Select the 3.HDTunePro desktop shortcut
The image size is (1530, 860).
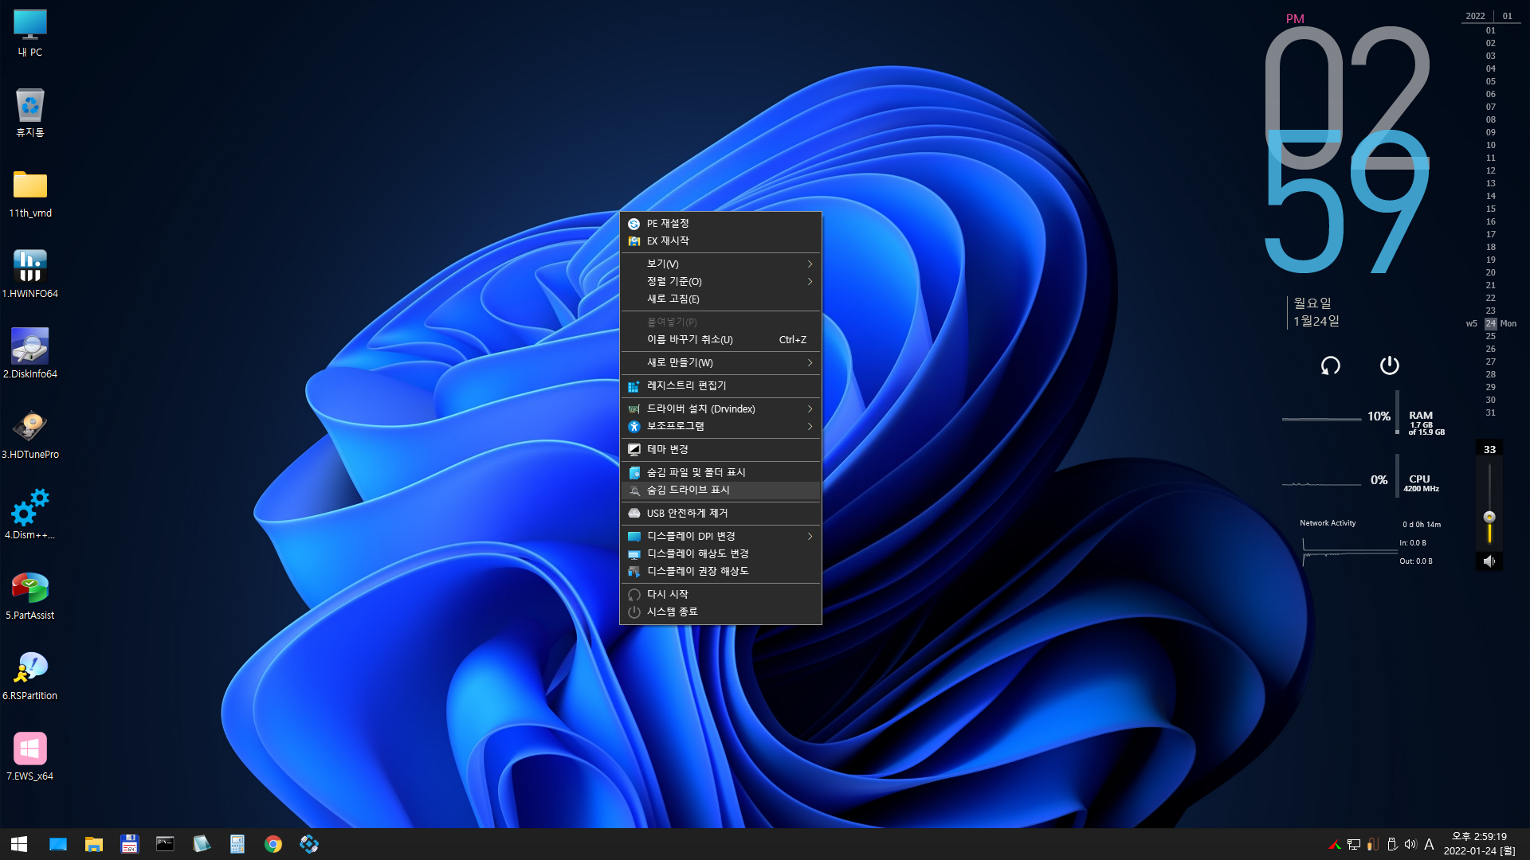pyautogui.click(x=30, y=435)
